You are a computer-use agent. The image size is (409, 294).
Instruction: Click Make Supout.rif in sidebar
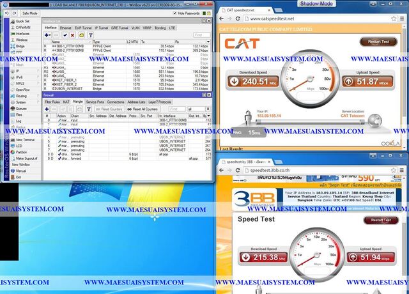tap(27, 159)
